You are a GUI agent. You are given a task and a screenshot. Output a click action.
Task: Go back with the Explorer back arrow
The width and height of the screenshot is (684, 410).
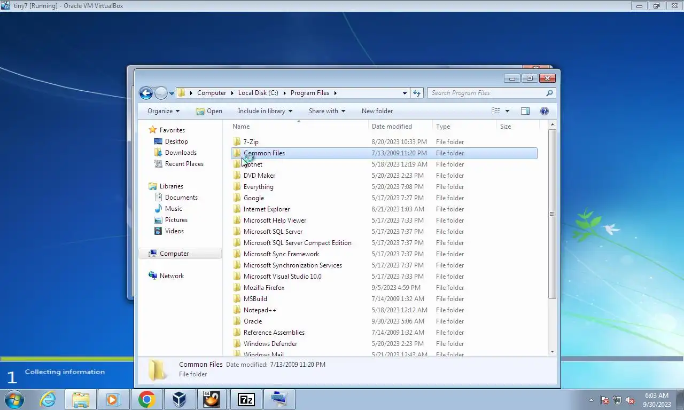tap(146, 93)
